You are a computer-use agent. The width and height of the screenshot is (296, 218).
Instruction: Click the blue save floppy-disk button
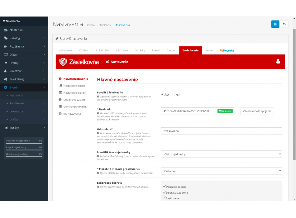click(x=275, y=24)
